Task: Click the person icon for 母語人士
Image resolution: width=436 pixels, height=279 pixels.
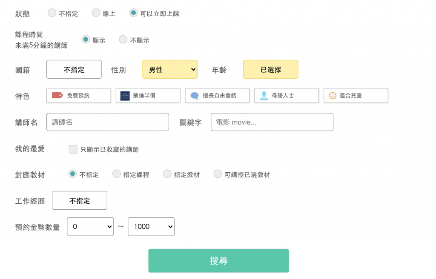Action: pos(264,96)
